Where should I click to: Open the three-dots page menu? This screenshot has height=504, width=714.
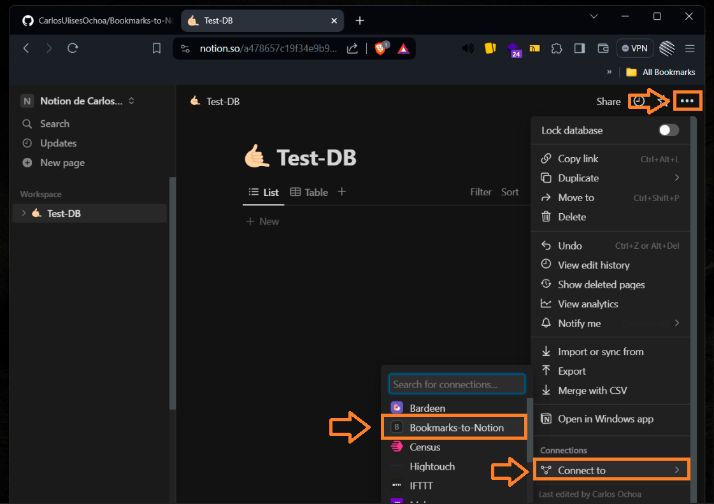(x=687, y=101)
